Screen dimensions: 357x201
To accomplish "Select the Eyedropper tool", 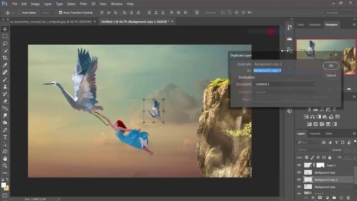I will click(x=5, y=65).
